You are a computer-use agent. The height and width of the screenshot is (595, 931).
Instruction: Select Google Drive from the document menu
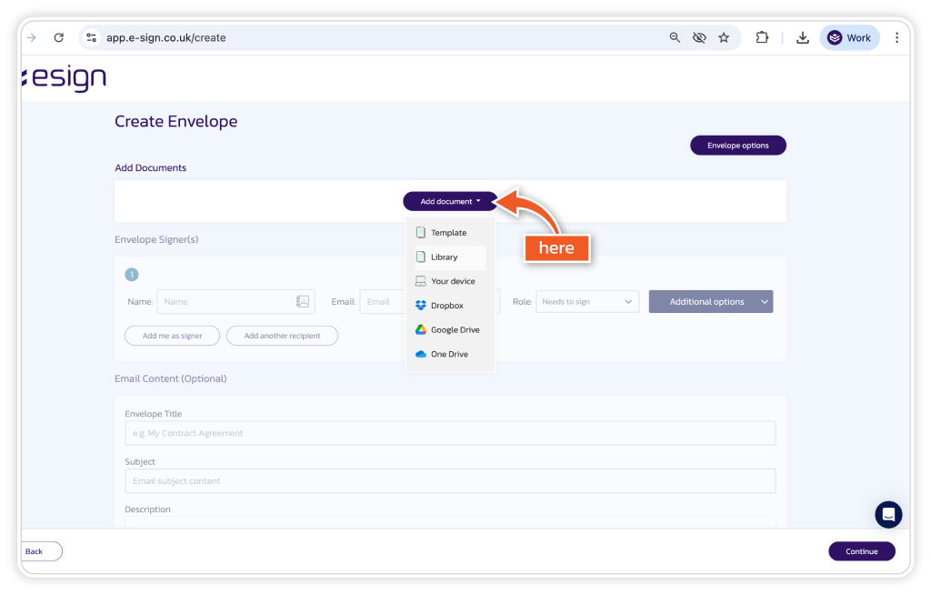click(x=455, y=330)
